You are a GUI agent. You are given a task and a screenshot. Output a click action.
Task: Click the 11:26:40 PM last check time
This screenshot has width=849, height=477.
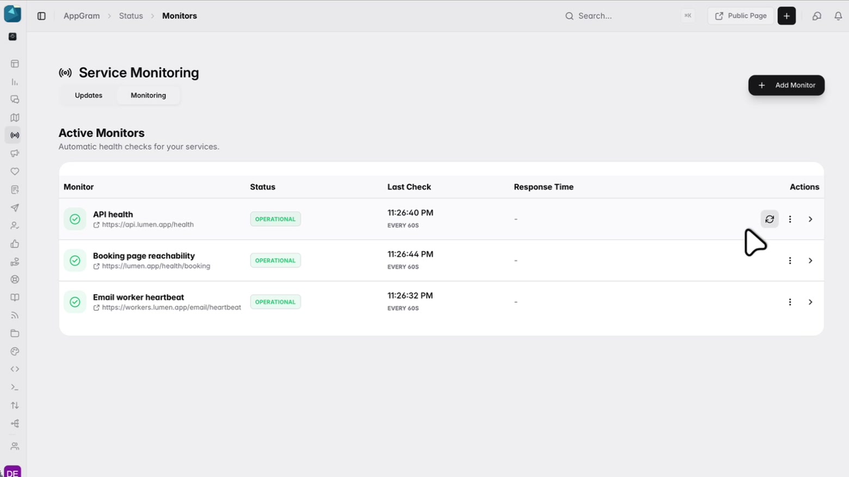pyautogui.click(x=410, y=213)
